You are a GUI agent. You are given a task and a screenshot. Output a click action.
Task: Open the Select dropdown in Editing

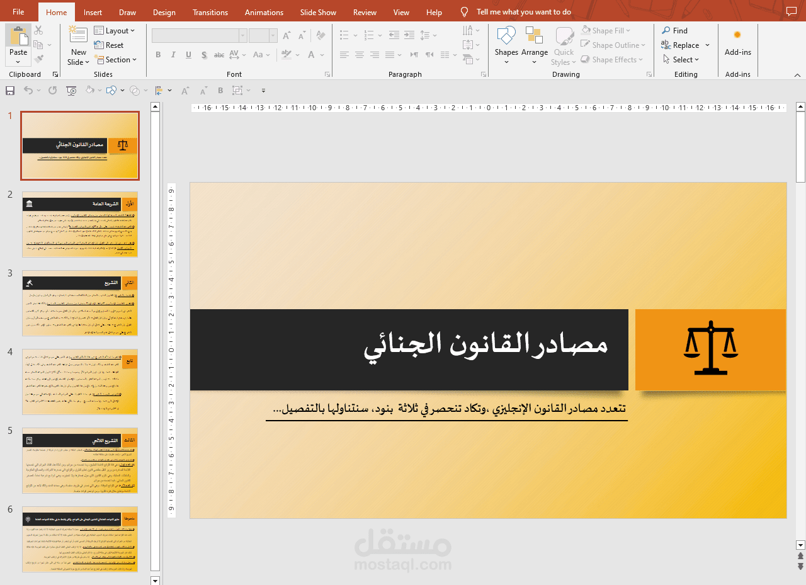(681, 60)
